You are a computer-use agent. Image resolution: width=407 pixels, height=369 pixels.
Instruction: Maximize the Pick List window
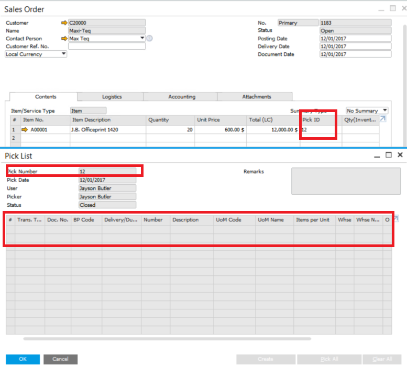click(389, 155)
